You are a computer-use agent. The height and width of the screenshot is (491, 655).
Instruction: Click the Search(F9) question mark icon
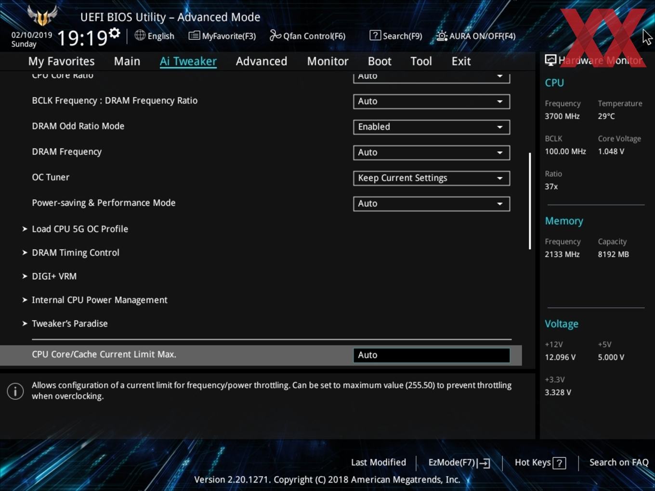pyautogui.click(x=375, y=35)
